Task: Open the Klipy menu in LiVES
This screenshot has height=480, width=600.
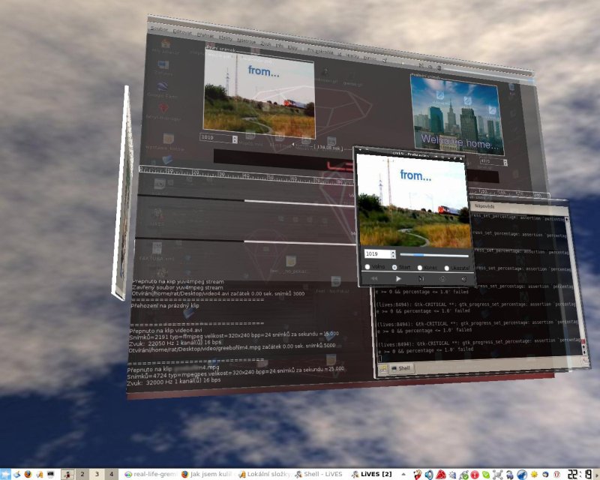Action: 292,47
